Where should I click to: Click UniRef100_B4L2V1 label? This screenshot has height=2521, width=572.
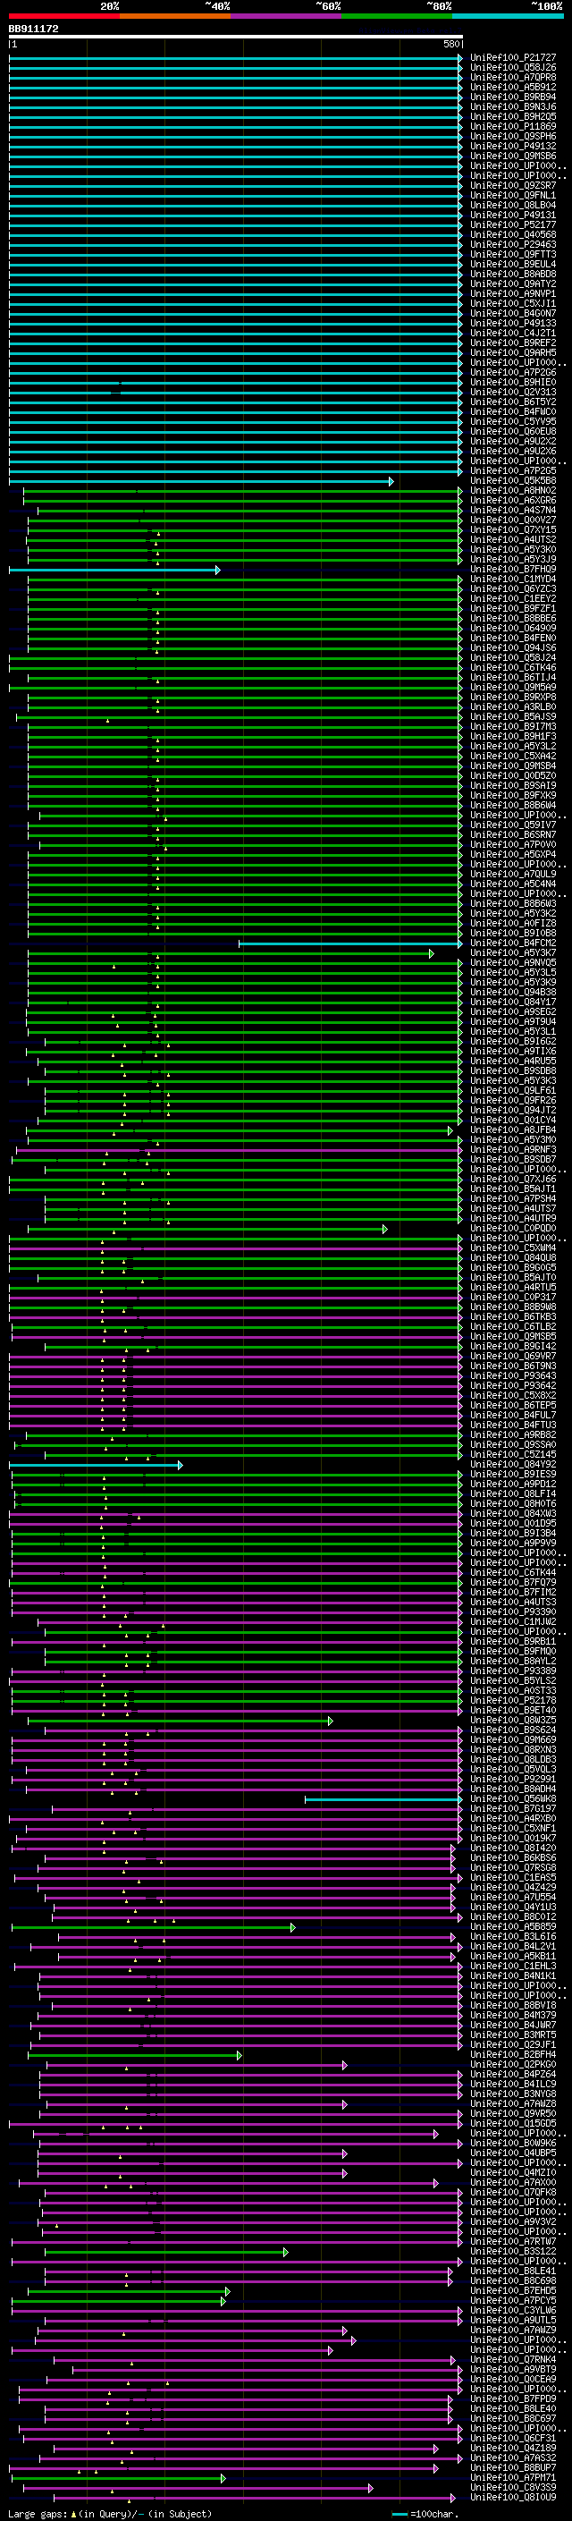512,1947
